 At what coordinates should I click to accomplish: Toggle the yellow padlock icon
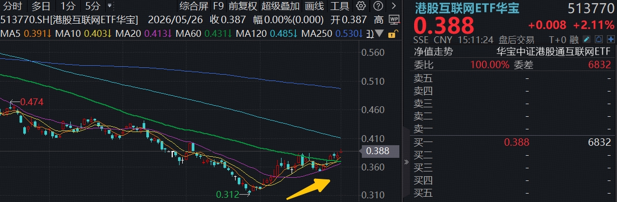click(x=392, y=34)
